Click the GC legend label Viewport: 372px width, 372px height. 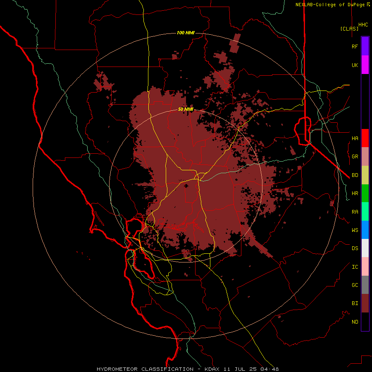pyautogui.click(x=355, y=285)
